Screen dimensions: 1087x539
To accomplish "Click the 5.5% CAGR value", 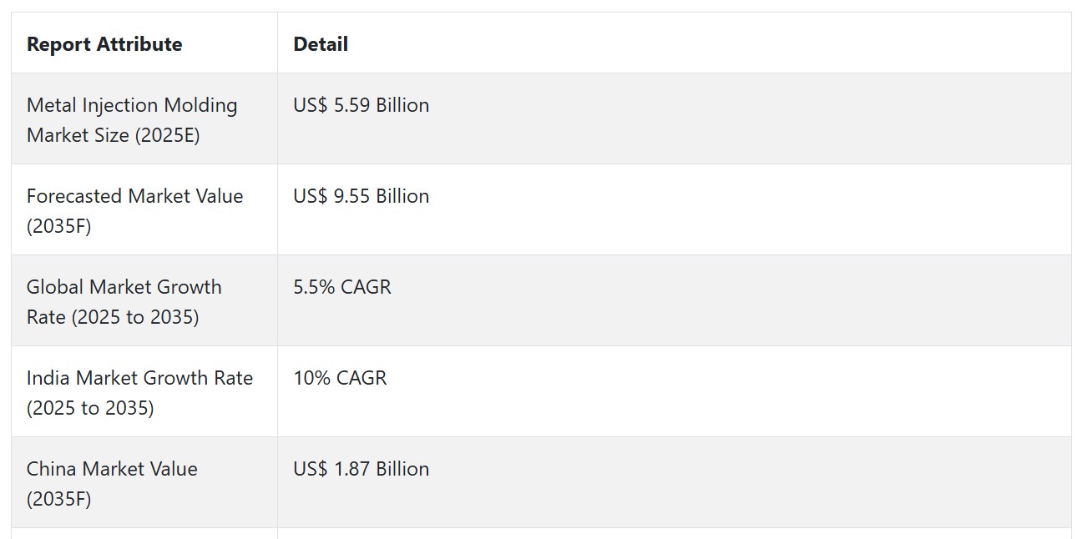I will click(342, 287).
